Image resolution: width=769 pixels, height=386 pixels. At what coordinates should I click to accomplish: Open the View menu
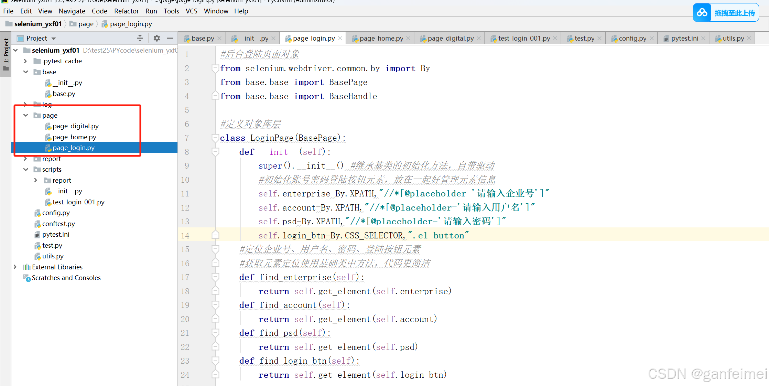(45, 11)
